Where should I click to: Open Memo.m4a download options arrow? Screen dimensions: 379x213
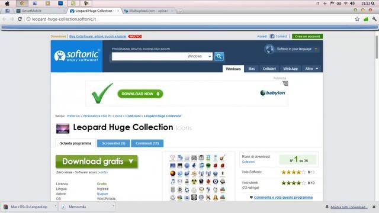pos(113,206)
